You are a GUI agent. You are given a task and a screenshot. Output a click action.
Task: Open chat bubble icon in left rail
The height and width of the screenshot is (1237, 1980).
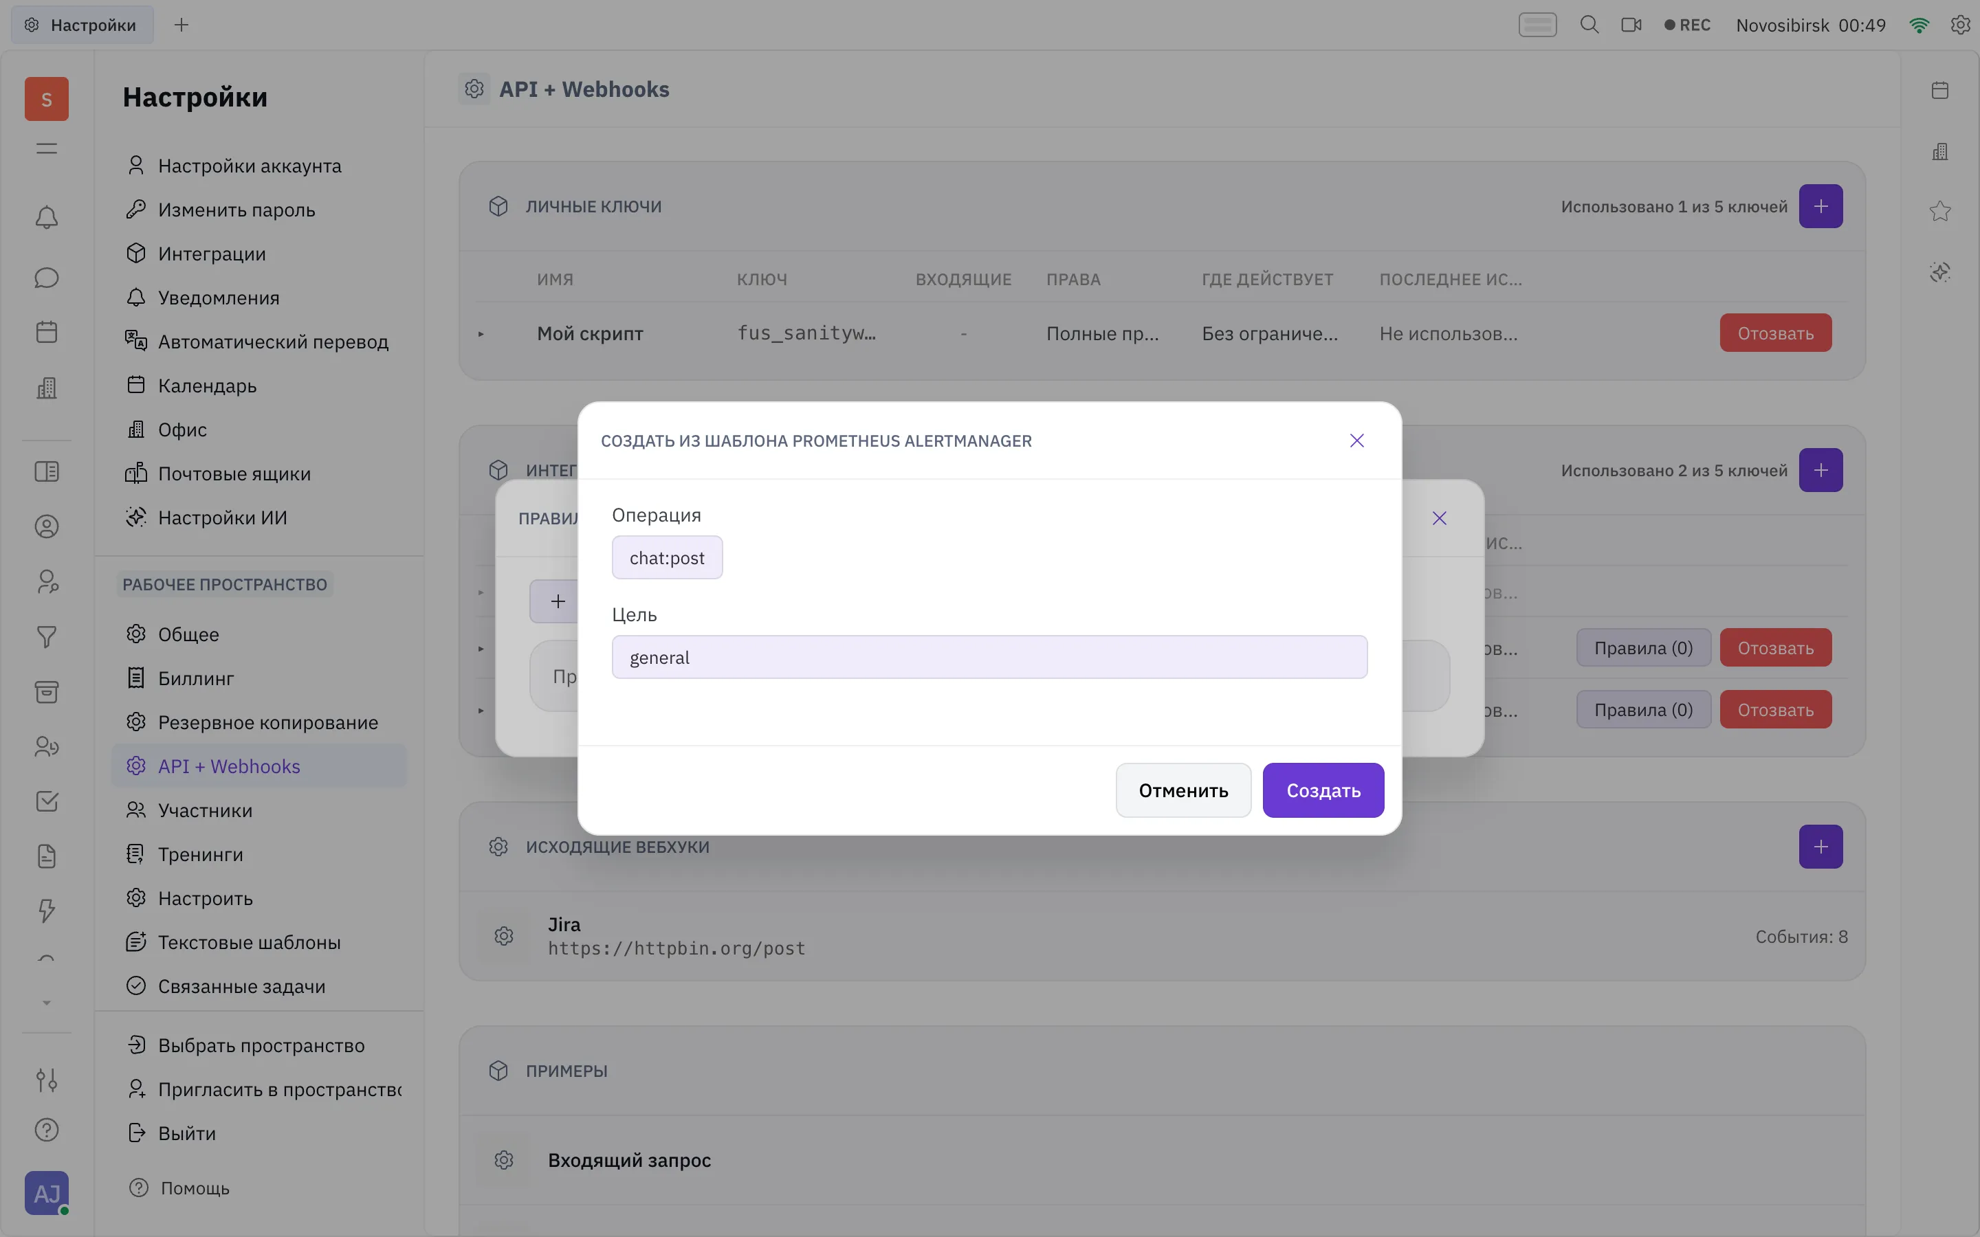point(47,278)
